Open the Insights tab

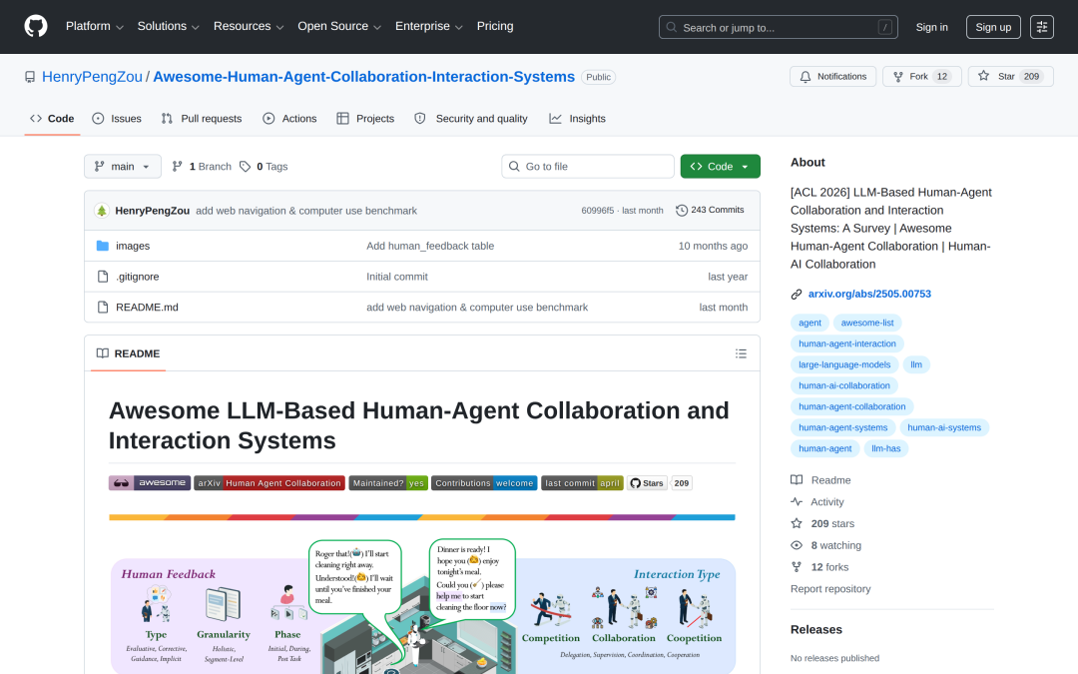pyautogui.click(x=578, y=118)
